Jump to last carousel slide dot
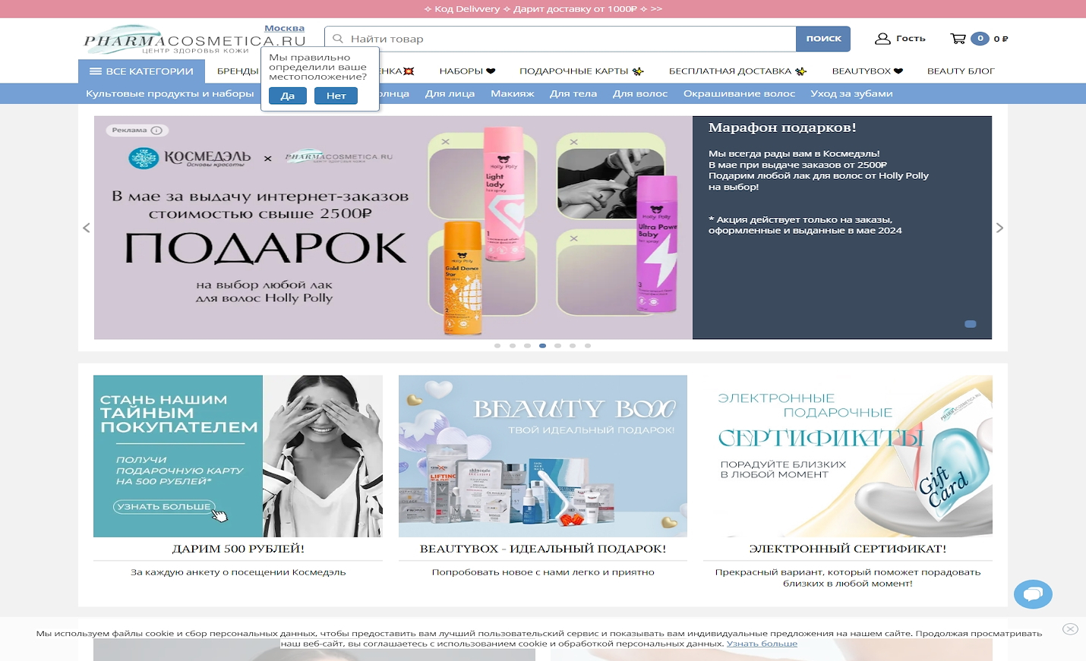The width and height of the screenshot is (1086, 661). point(588,345)
